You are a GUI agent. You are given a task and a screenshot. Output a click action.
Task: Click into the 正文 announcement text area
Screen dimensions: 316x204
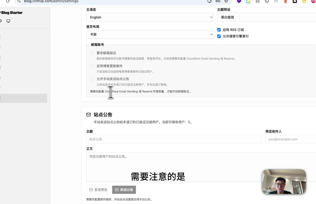click(201, 167)
